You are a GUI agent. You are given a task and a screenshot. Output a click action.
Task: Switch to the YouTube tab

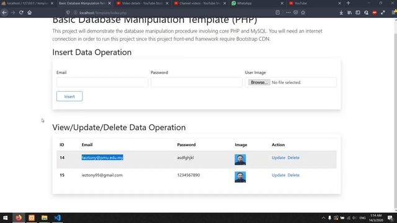pyautogui.click(x=315, y=3)
